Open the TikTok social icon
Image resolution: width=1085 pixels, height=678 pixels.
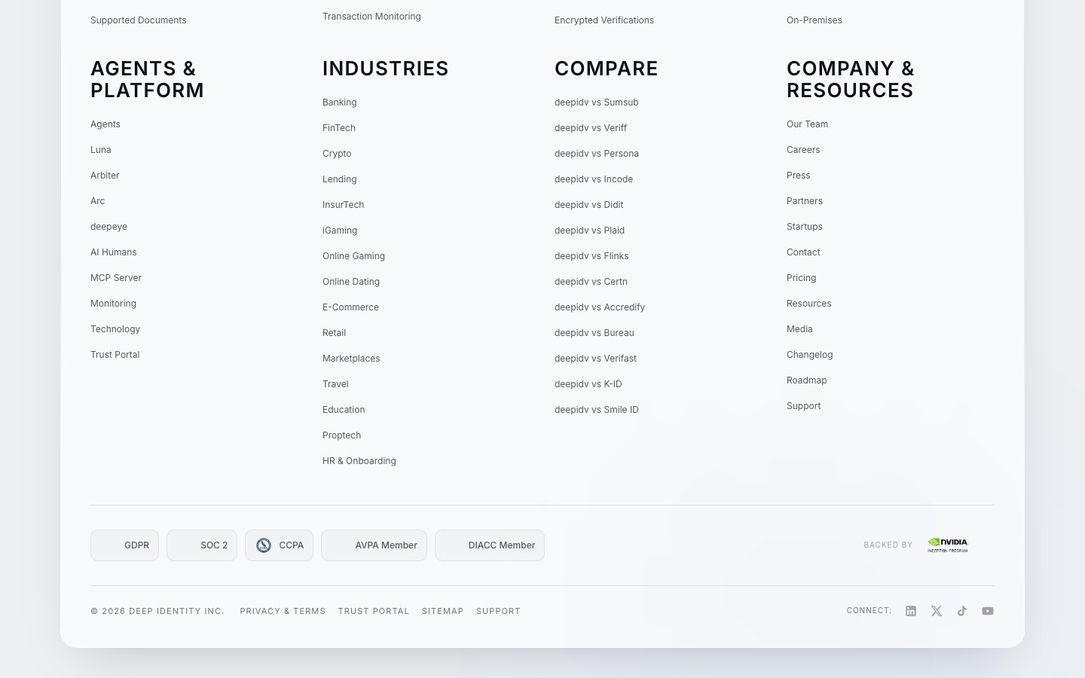[x=962, y=611]
